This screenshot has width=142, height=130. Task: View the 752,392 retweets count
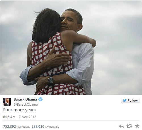(x=9, y=127)
